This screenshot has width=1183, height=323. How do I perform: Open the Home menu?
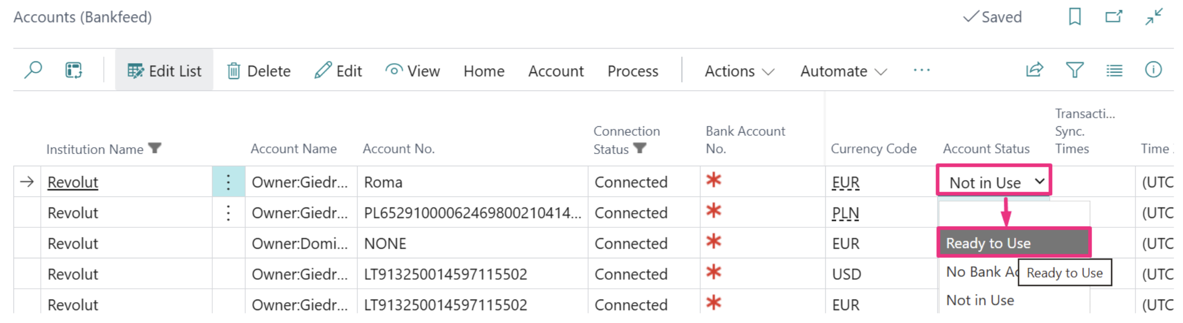(x=484, y=71)
